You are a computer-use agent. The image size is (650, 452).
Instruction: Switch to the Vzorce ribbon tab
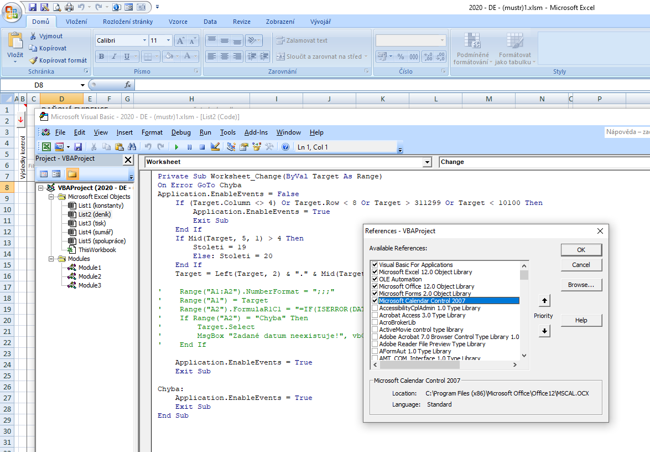(178, 22)
